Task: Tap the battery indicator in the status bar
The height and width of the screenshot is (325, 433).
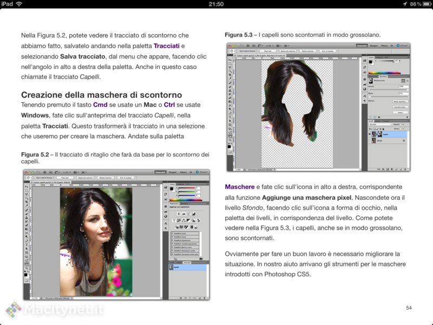Action: click(x=427, y=4)
